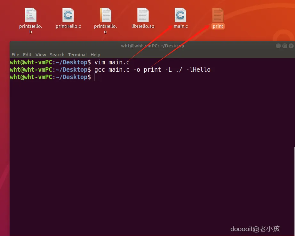
Task: Click the terminal cursor at empty prompt
Action: [x=96, y=77]
